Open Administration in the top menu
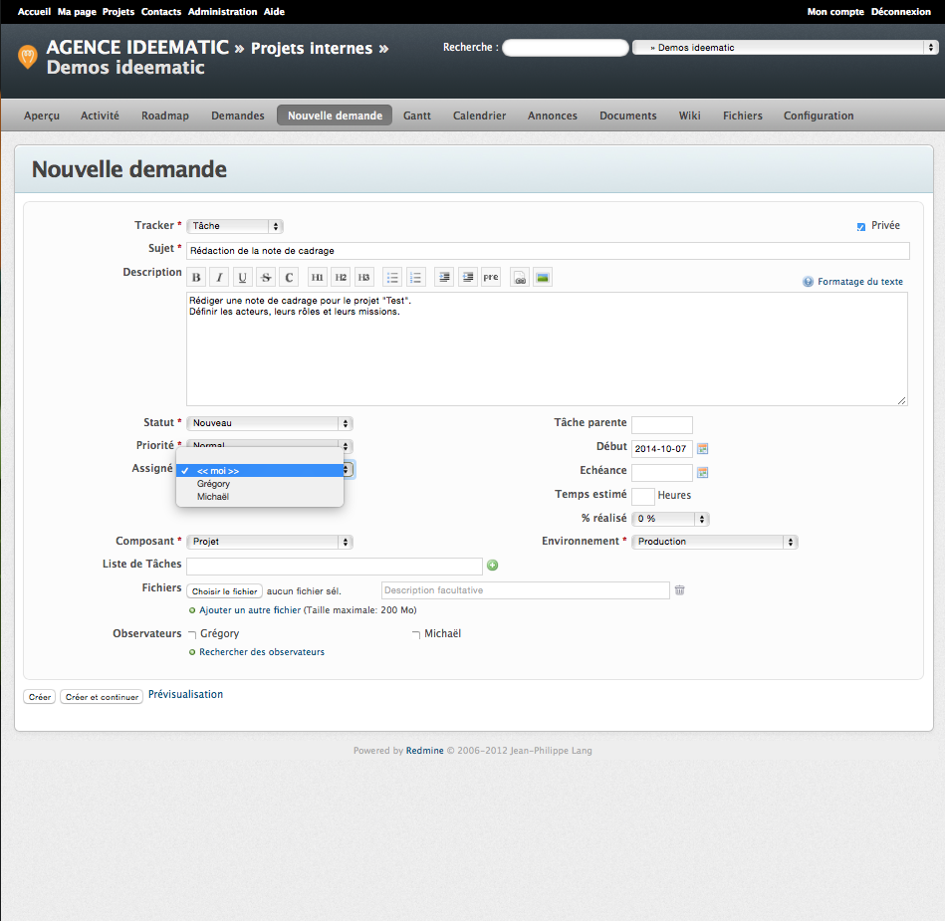Viewport: 945px width, 921px height. coord(222,12)
